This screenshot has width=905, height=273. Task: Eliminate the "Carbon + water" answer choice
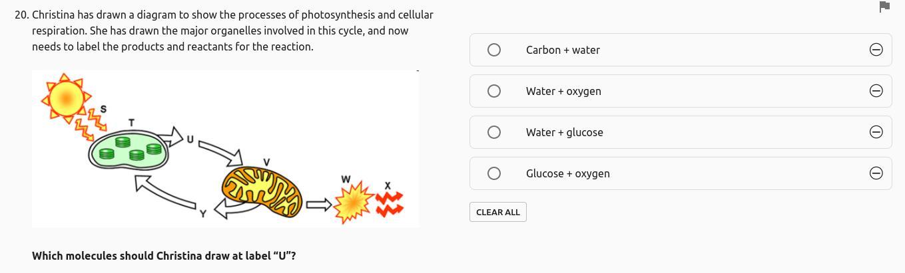coord(876,50)
